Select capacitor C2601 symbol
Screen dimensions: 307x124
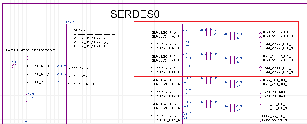[208, 32]
